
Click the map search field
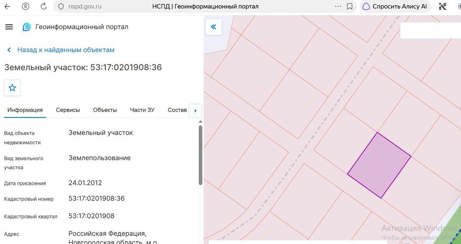(430, 30)
